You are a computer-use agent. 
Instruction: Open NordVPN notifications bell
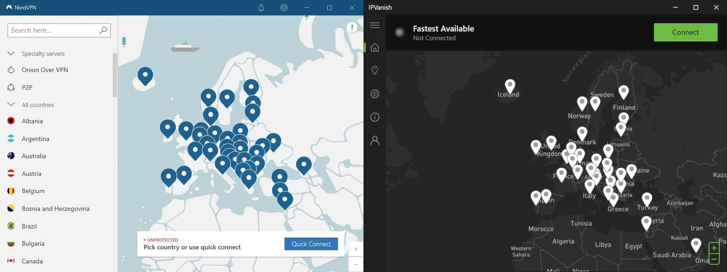pyautogui.click(x=261, y=8)
